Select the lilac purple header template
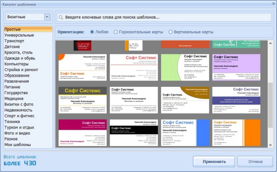The height and width of the screenshot is (172, 277). click(x=236, y=67)
